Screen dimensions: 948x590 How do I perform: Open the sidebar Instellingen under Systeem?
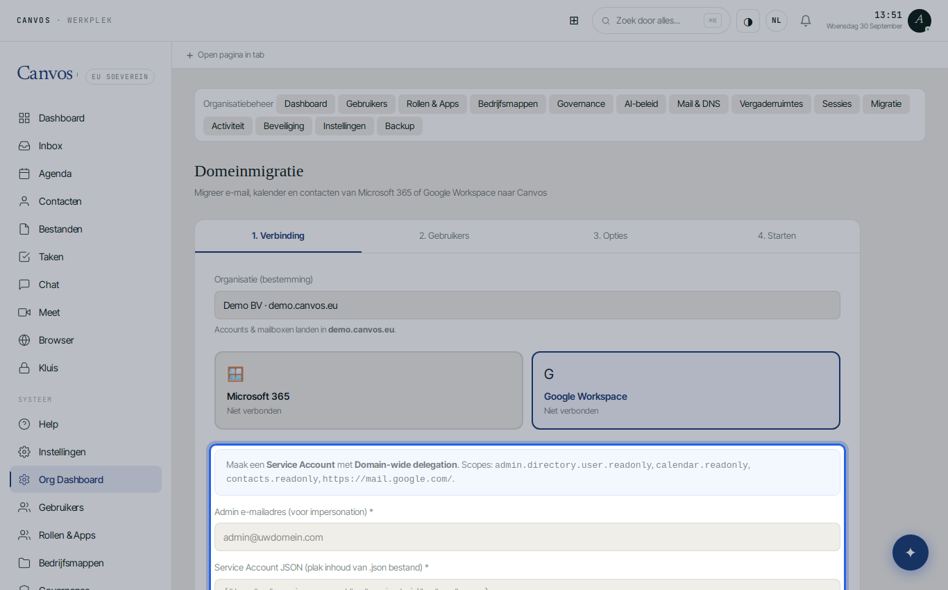coord(86,452)
